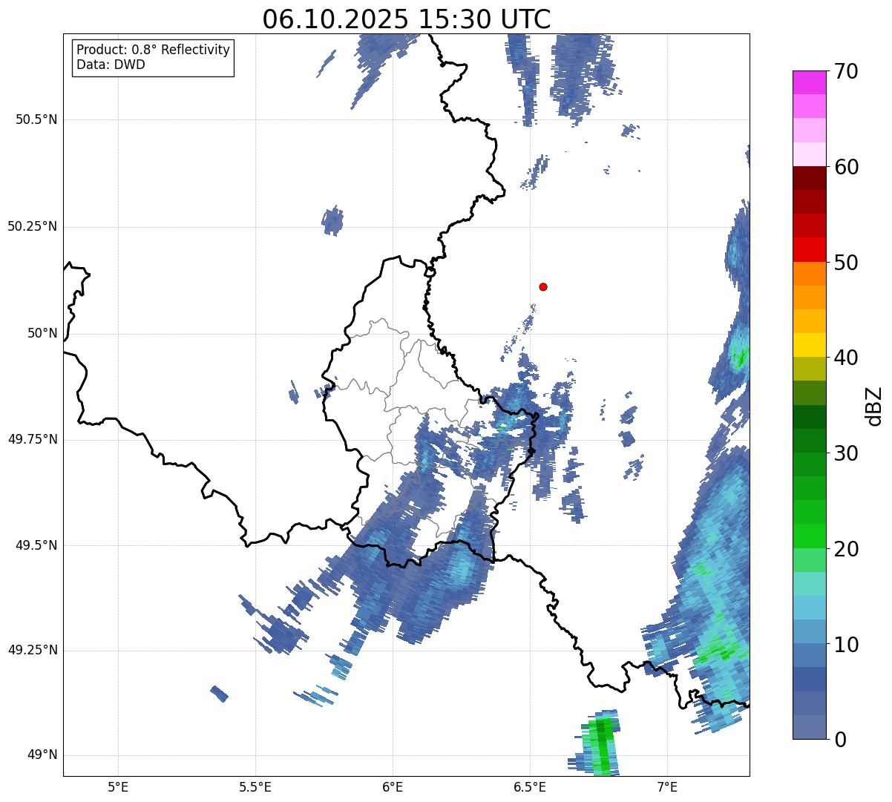
Task: Click the 6°E longitude label
Action: (393, 786)
